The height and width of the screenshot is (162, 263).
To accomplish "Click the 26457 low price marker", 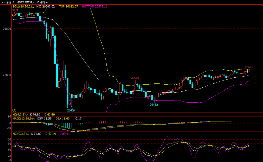I will pyautogui.click(x=71, y=110).
